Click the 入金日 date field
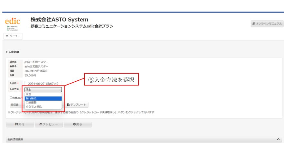This screenshot has height=145, width=284. coord(43,84)
